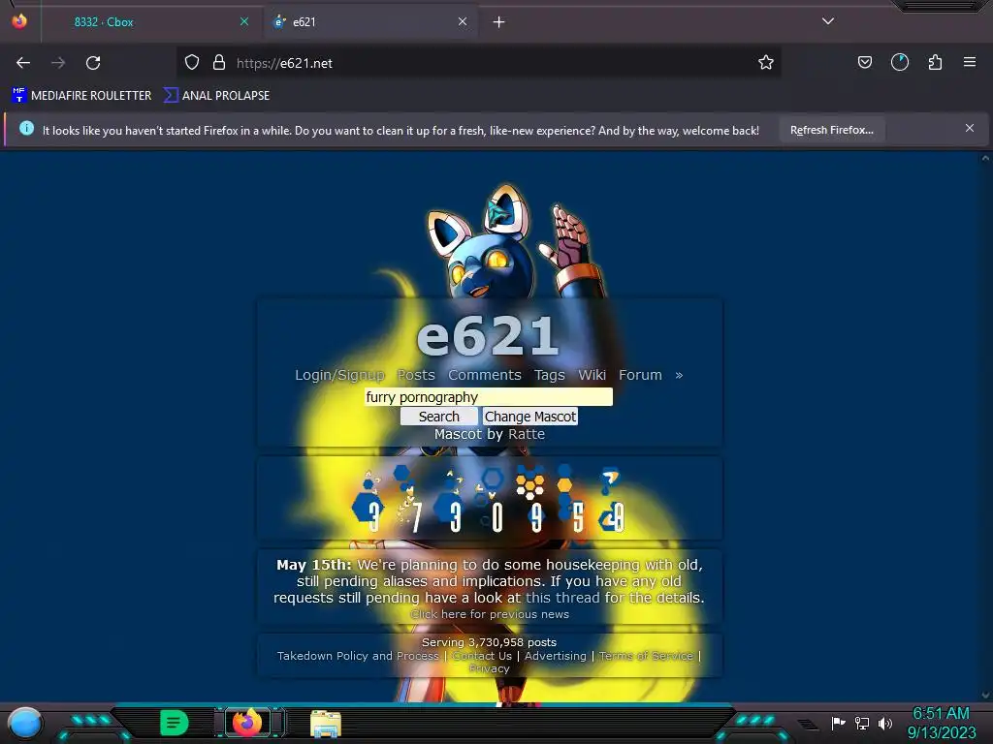Image resolution: width=993 pixels, height=744 pixels.
Task: Click the taskbar clock showing 6:51 AM
Action: coord(941,723)
